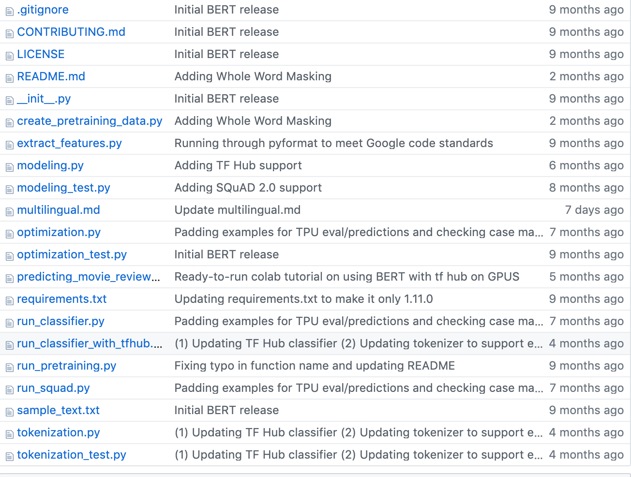Viewport: 631px width, 477px height.
Task: Click the file icon next to sample_text.txt
Action: click(9, 412)
